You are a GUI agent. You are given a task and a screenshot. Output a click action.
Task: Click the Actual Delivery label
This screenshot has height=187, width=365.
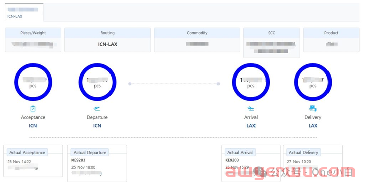[x=304, y=153]
